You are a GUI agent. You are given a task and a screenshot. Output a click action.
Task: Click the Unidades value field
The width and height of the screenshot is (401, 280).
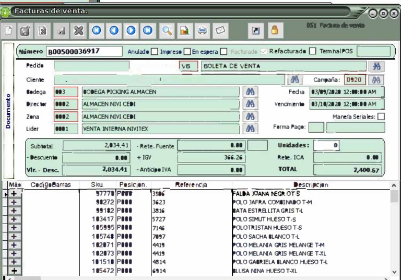click(x=326, y=145)
